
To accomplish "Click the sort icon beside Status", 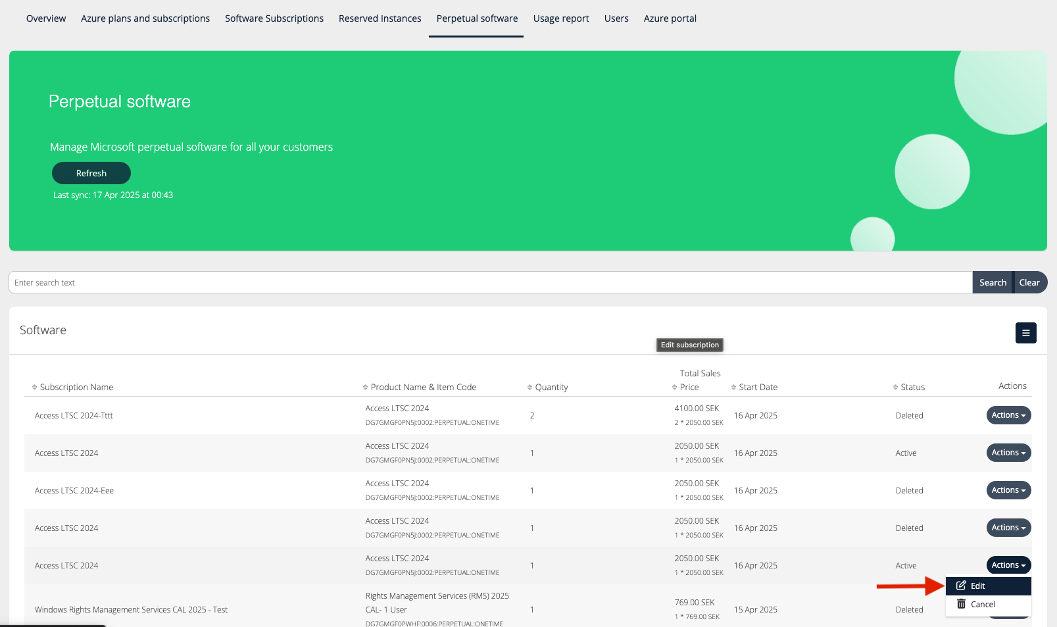I will coord(895,387).
